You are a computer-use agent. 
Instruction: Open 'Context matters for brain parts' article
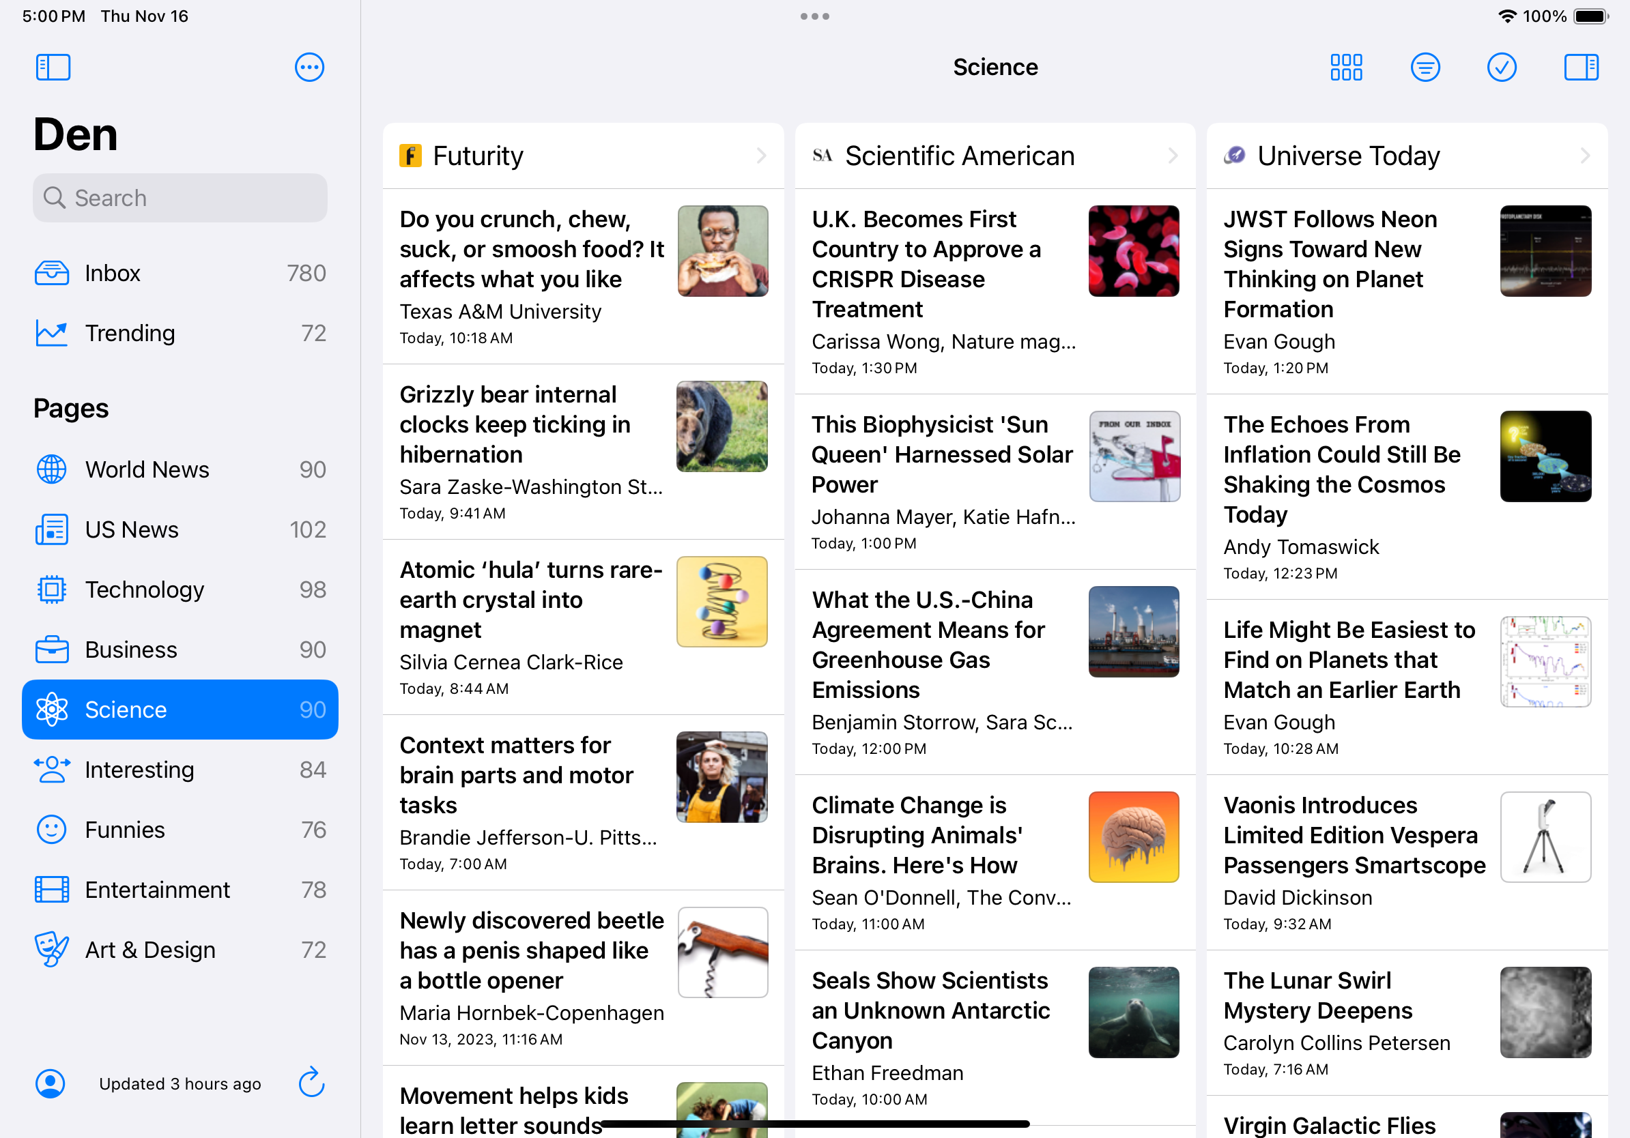(583, 802)
